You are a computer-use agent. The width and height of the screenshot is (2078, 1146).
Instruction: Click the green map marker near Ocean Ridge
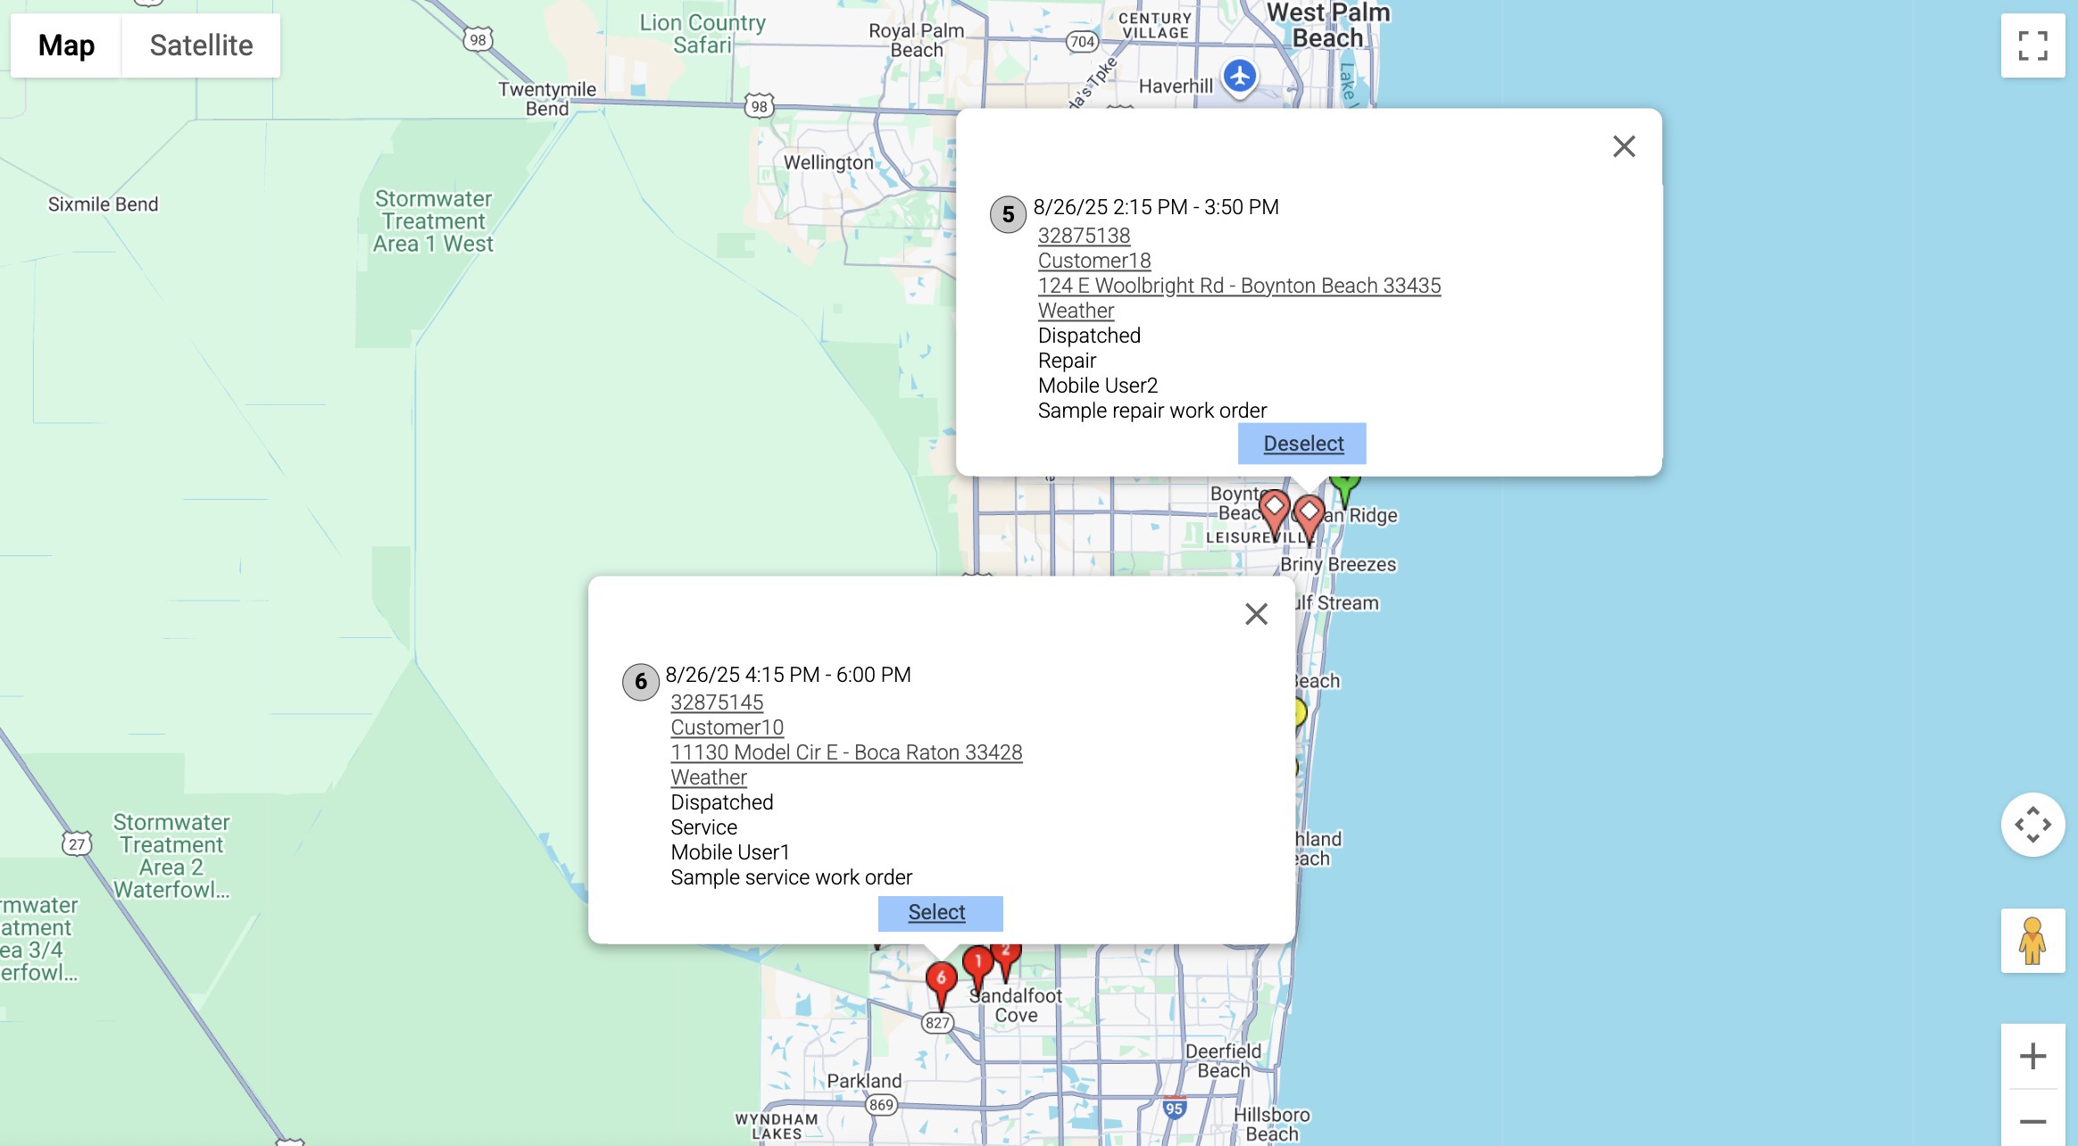1344,488
